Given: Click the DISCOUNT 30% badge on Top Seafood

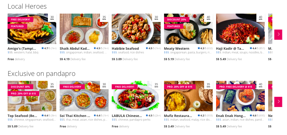Looking at the screenshot, I should tap(20, 87).
